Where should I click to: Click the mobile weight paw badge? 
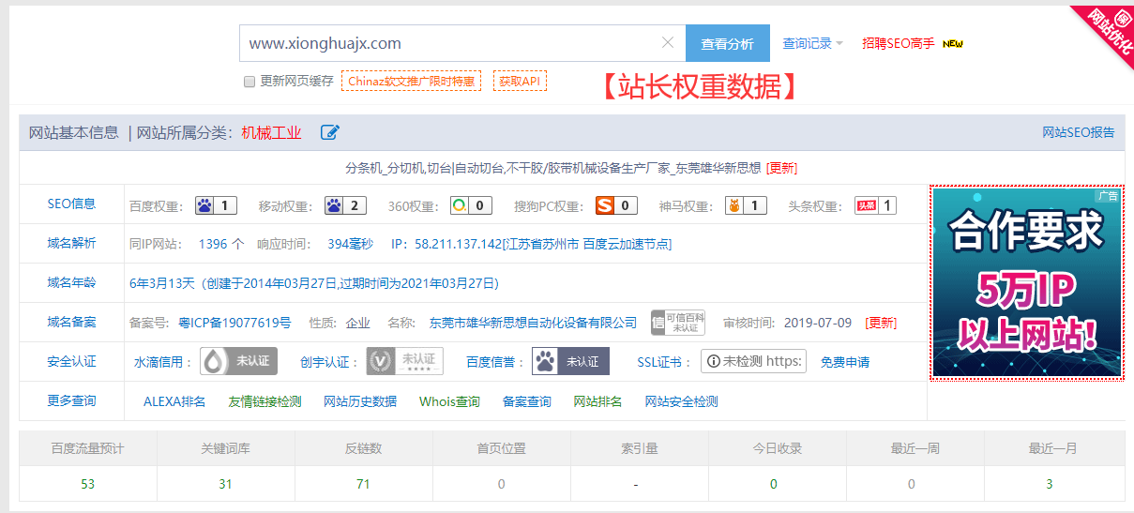345,206
